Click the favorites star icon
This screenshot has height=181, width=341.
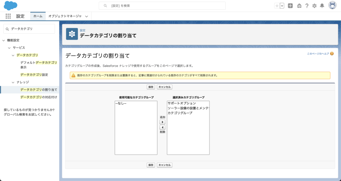[277, 6]
